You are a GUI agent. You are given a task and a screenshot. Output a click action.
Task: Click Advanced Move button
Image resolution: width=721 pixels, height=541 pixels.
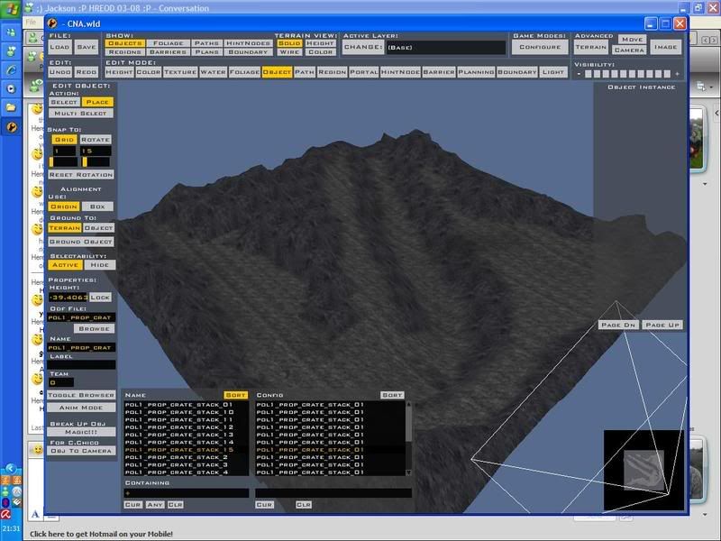633,40
